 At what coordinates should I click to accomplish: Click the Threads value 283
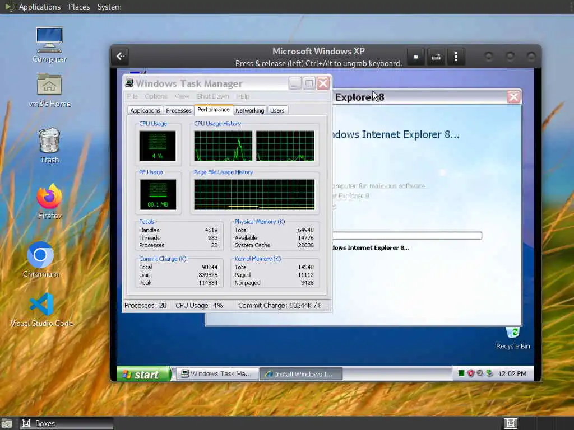coord(212,237)
